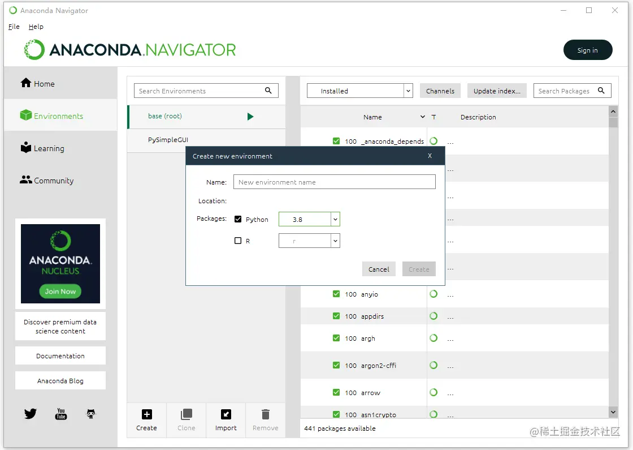The image size is (633, 450).
Task: Click the Create button in the dialog
Action: [x=419, y=269]
